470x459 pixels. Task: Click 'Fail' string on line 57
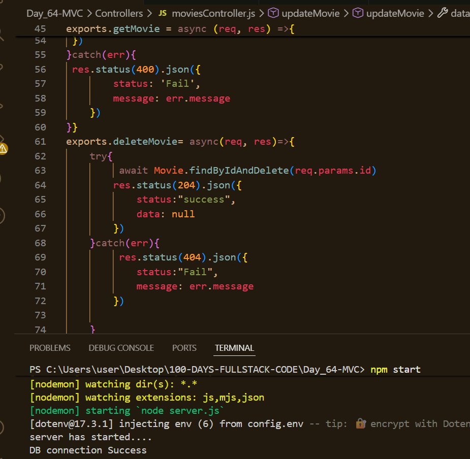[177, 84]
